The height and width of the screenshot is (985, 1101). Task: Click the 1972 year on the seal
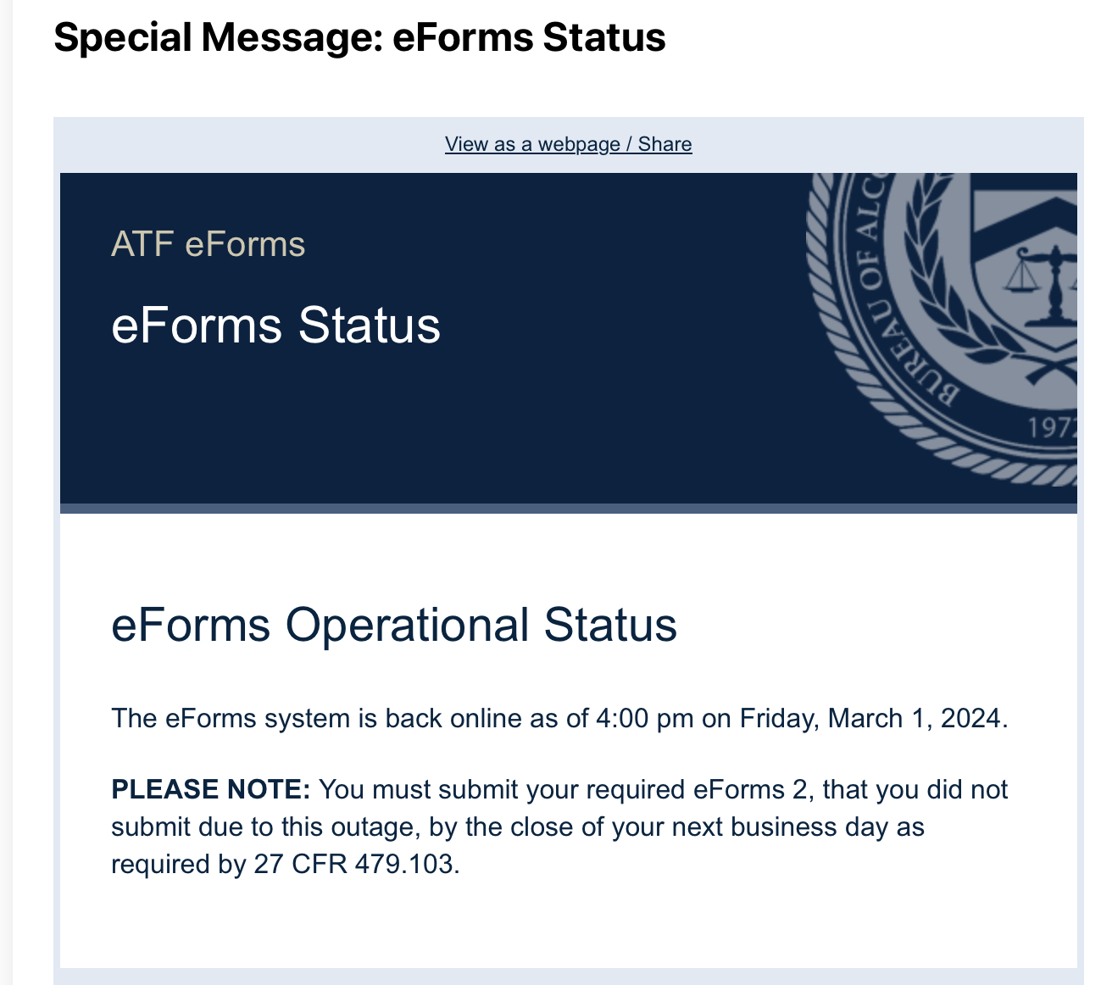[x=1051, y=427]
